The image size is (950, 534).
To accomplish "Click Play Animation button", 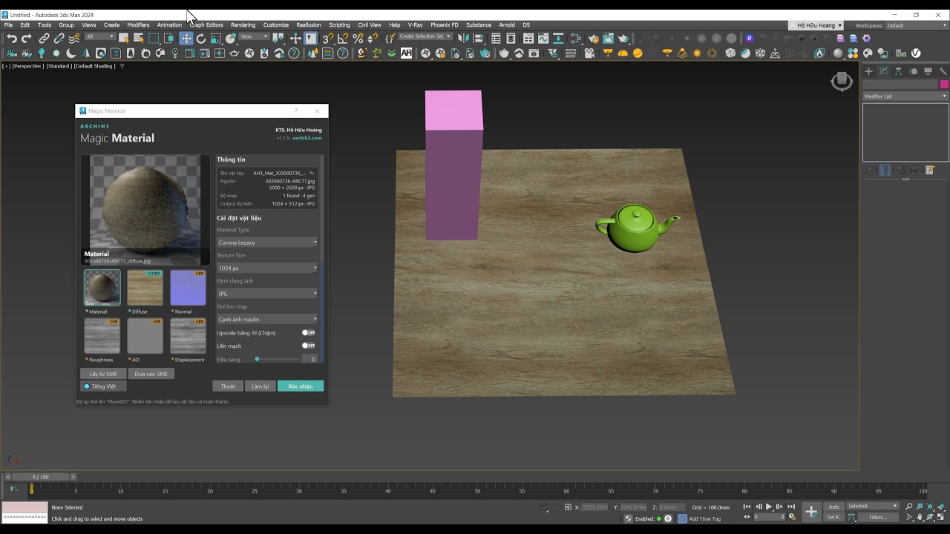I will pos(769,507).
